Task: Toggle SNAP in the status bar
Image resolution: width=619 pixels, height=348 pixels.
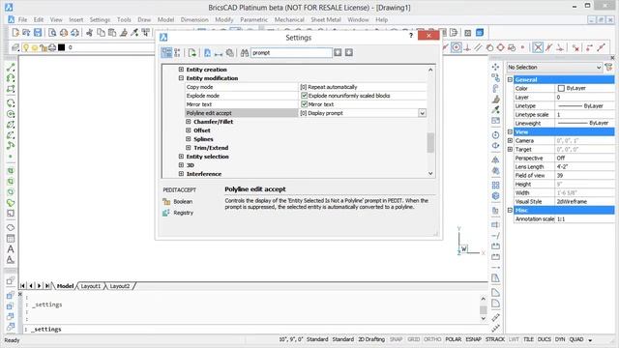Action: (396, 339)
